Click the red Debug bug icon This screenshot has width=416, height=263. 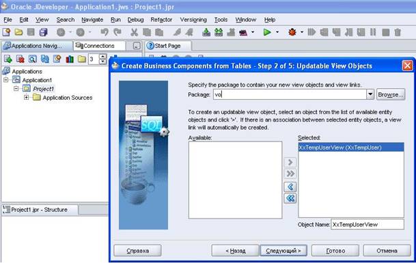click(x=292, y=32)
